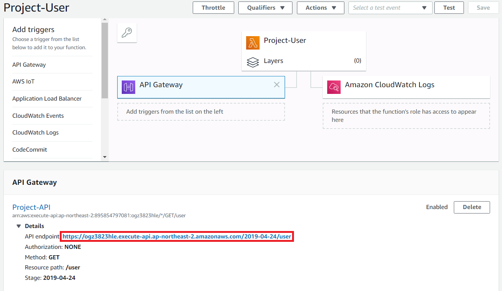Select the Layers (0) row
This screenshot has height=291, width=502.
point(304,61)
